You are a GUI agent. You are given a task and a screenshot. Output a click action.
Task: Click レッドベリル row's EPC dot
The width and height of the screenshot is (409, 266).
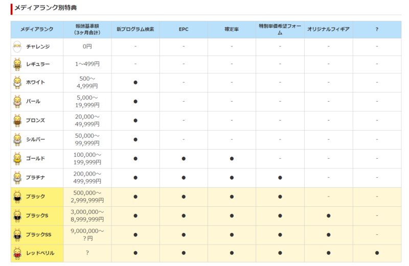tap(184, 253)
